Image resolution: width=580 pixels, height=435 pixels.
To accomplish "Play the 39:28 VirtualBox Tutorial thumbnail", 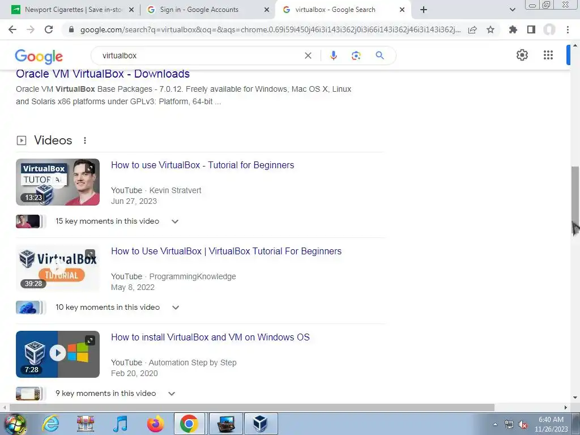I will pyautogui.click(x=58, y=268).
